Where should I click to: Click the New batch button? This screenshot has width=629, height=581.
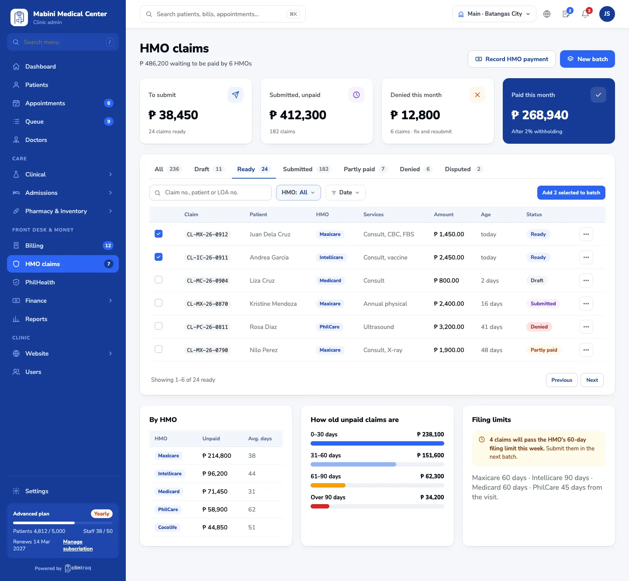pos(588,59)
